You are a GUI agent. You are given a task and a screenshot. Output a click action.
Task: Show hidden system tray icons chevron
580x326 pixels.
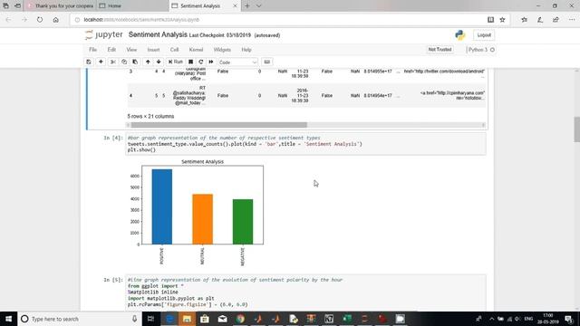pyautogui.click(x=491, y=319)
